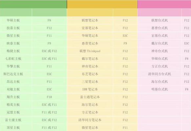Click the 富士康主板 cell
Viewport: 191px width, 131px height.
click(x=13, y=120)
